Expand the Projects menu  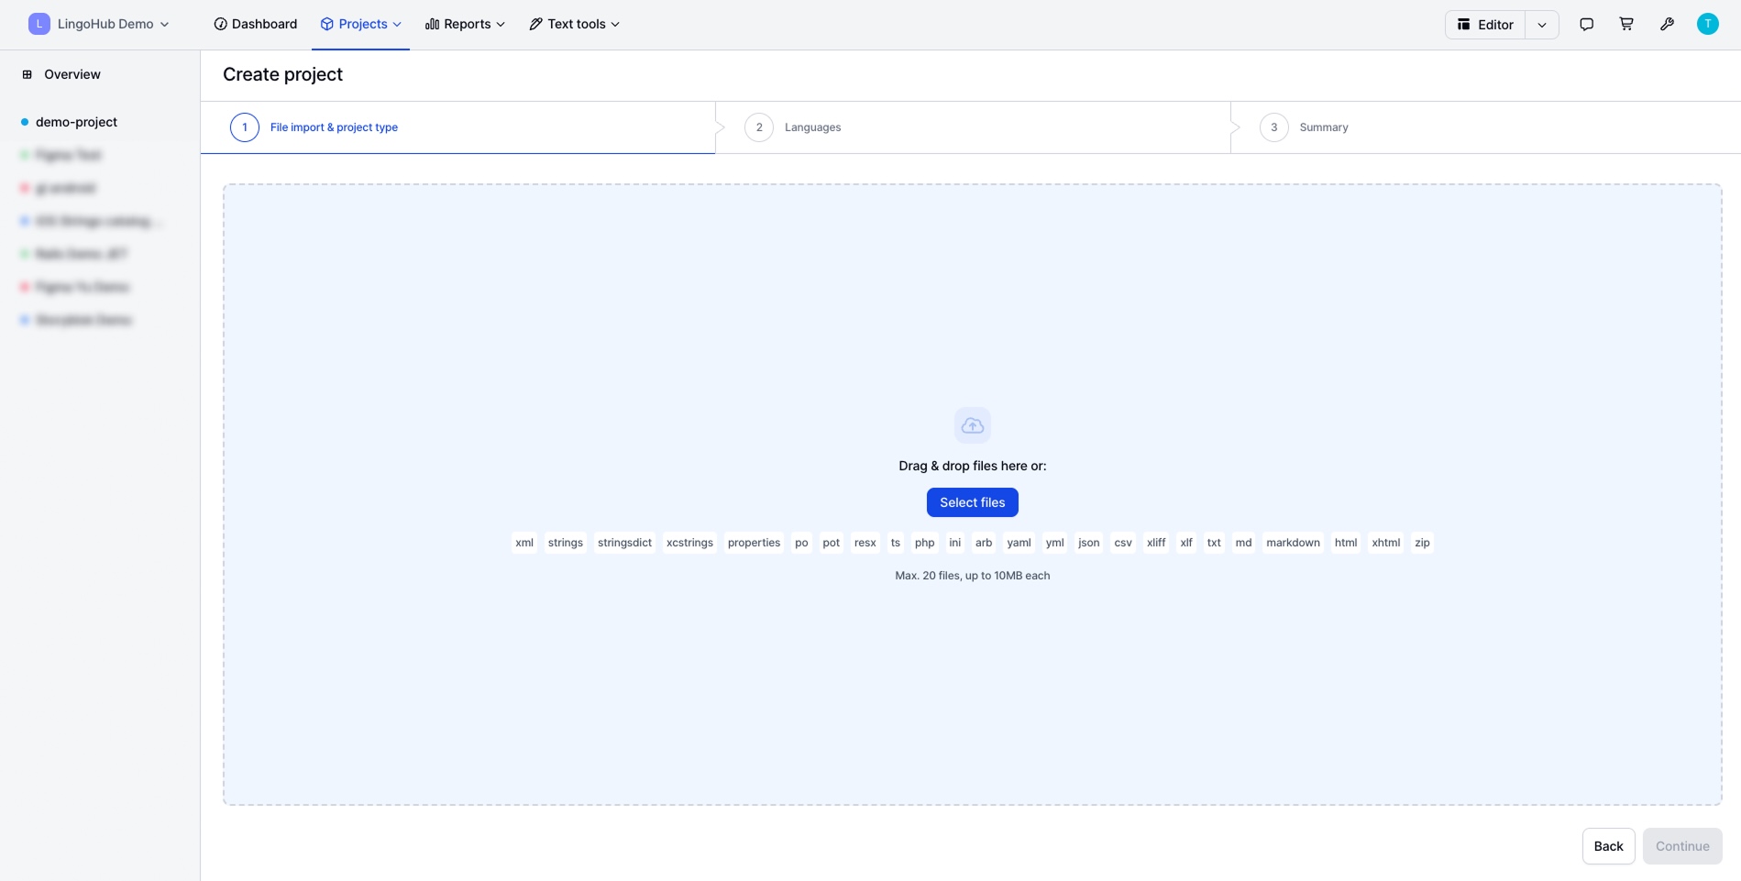pyautogui.click(x=361, y=25)
